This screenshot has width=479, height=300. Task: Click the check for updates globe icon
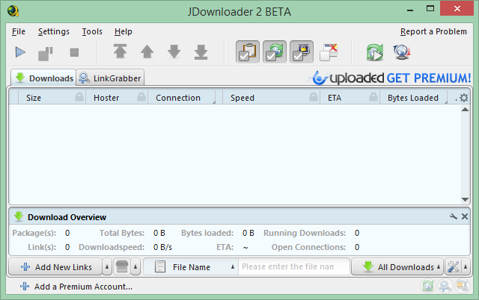[402, 52]
